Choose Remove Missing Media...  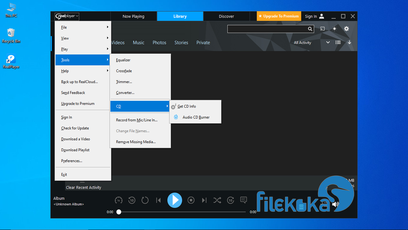click(140, 142)
